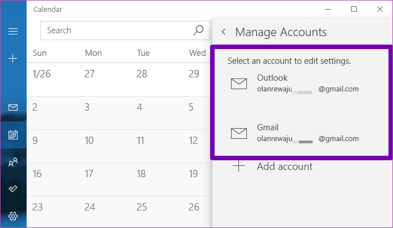Go back with Manage Accounts arrow
This screenshot has height=228, width=393.
point(224,32)
